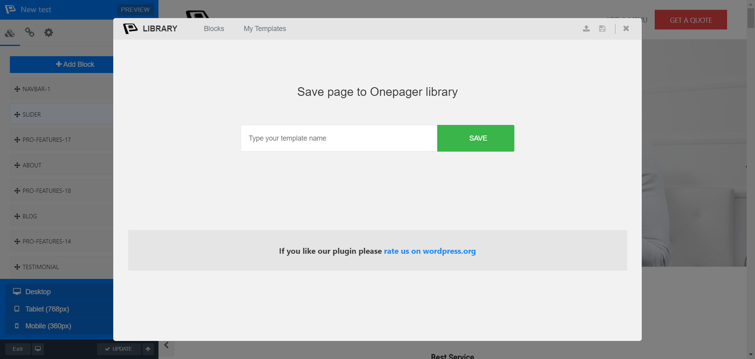
Task: Select the SLIDER block
Action: point(62,114)
